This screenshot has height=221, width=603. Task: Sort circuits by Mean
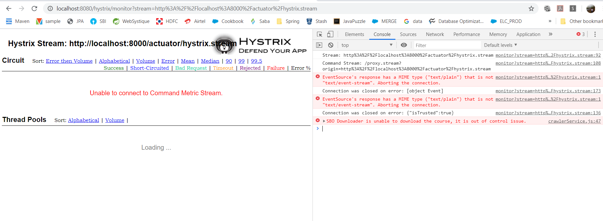click(x=188, y=61)
